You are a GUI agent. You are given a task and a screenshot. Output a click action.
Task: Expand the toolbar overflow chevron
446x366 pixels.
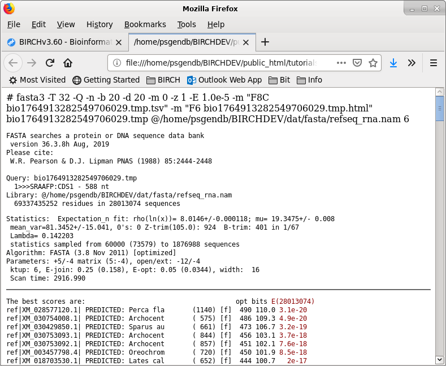[412, 63]
